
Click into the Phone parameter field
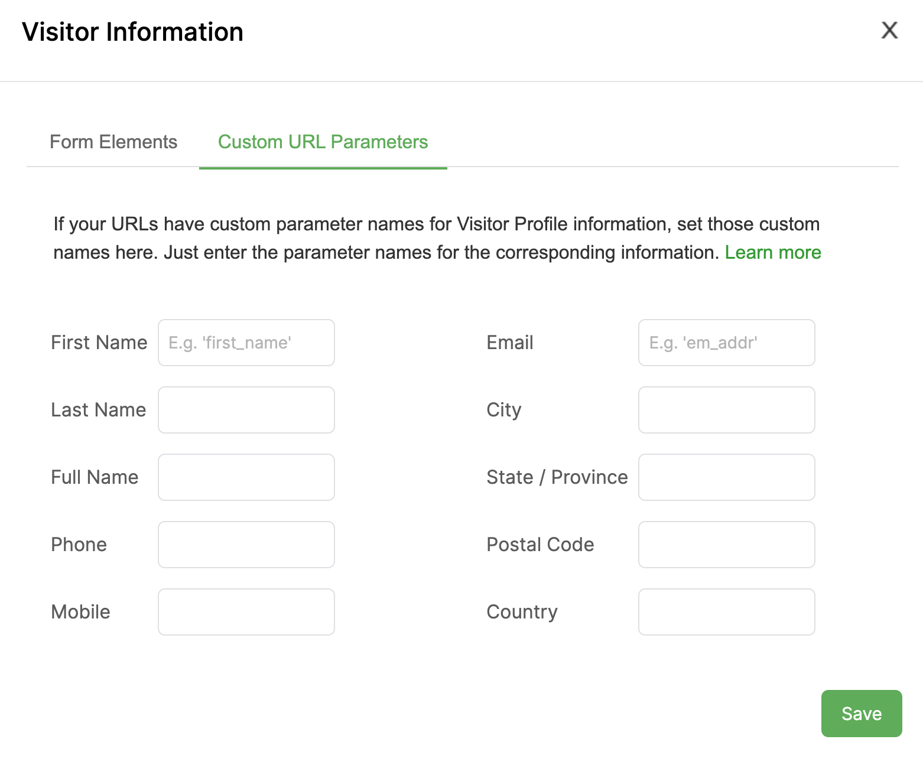pos(246,545)
